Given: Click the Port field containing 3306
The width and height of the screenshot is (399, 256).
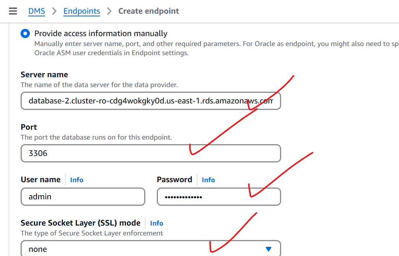Looking at the screenshot, I should 151,153.
